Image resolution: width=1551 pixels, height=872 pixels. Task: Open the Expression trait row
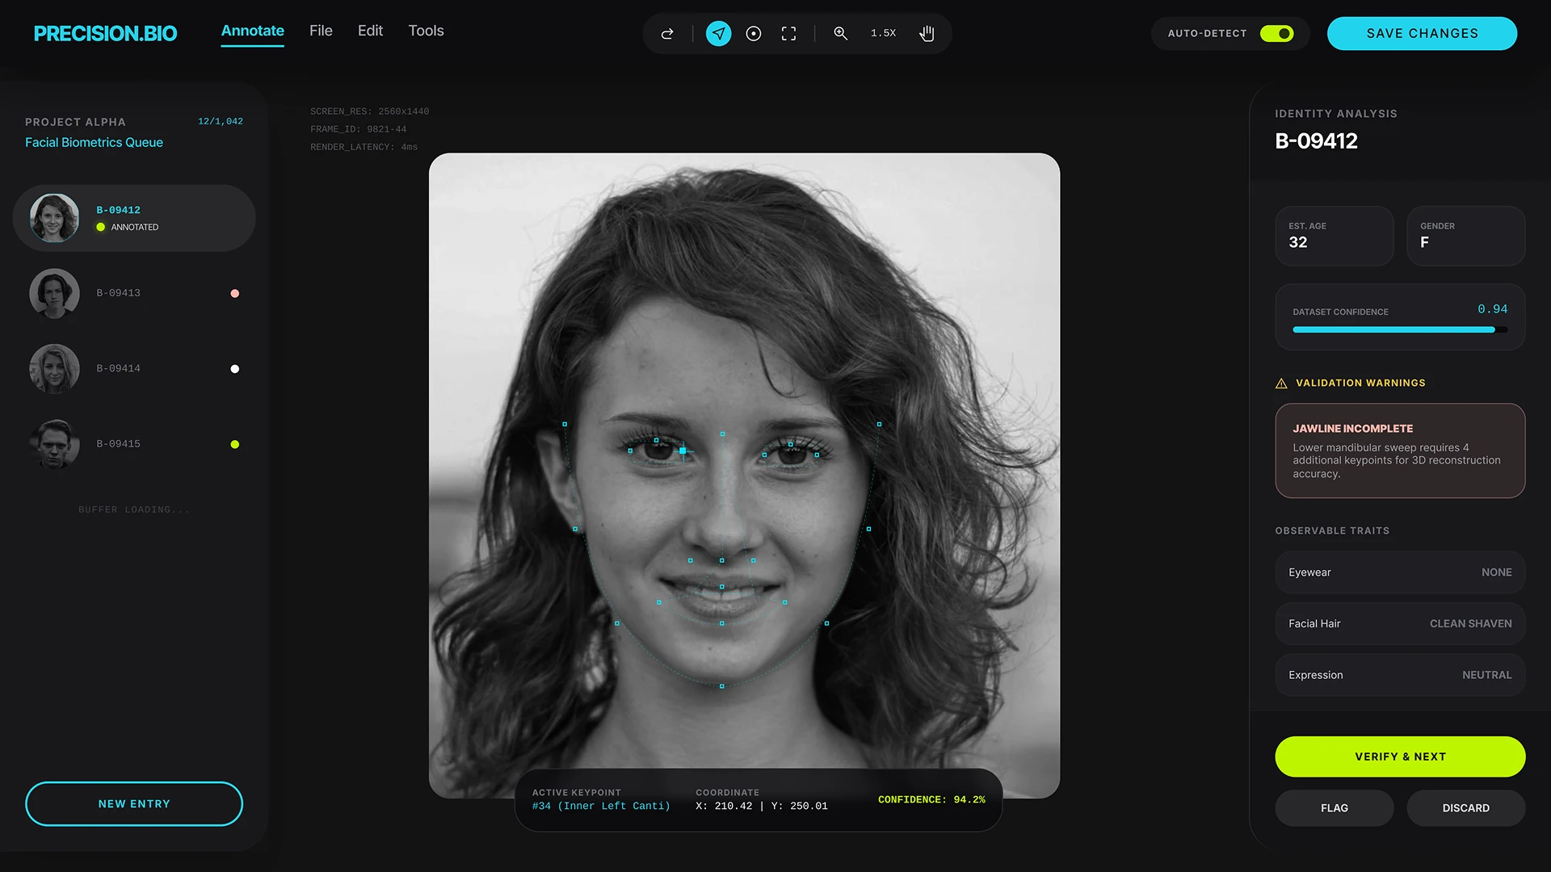click(1399, 675)
